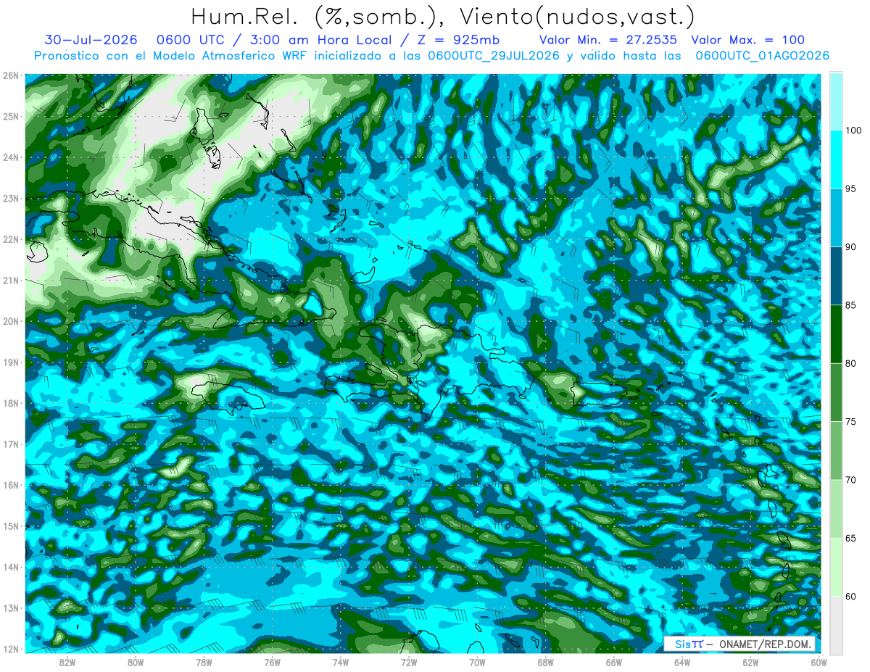This screenshot has height=672, width=870.
Task: Click the '80W' longitude label
Action: [x=136, y=662]
